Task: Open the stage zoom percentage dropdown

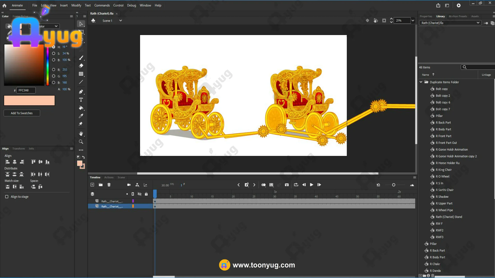Action: pyautogui.click(x=413, y=21)
